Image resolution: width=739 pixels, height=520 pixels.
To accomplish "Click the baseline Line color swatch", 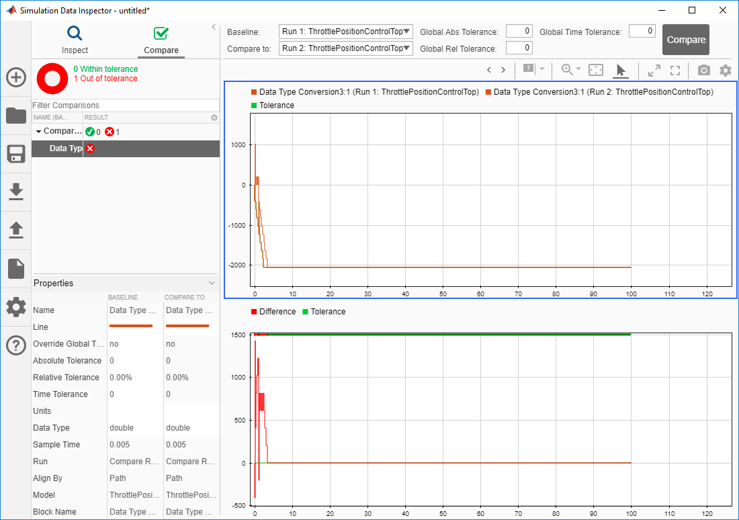I will pyautogui.click(x=131, y=327).
